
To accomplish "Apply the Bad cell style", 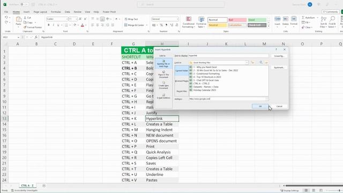I will pos(237,20).
